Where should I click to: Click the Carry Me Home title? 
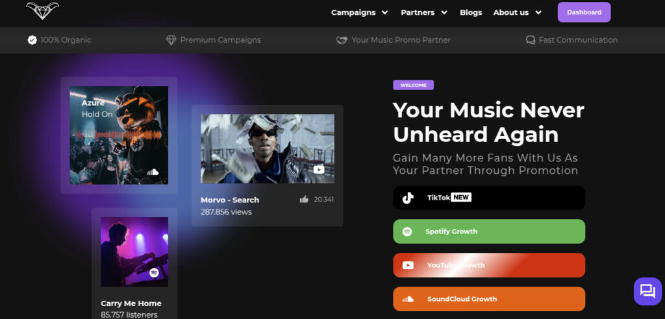[x=131, y=303]
